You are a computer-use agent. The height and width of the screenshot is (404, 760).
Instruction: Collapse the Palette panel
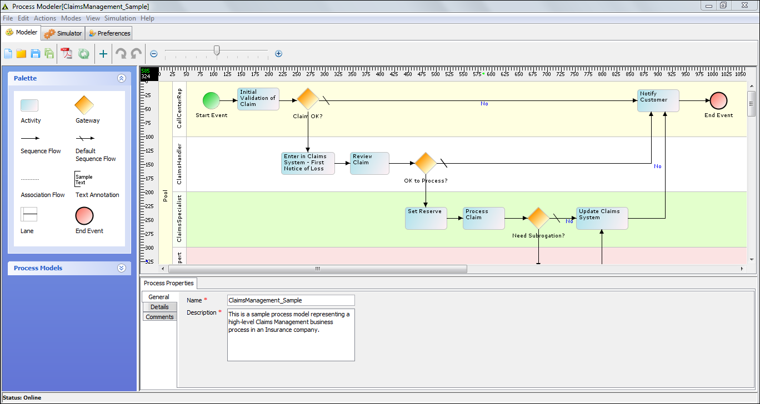click(122, 78)
